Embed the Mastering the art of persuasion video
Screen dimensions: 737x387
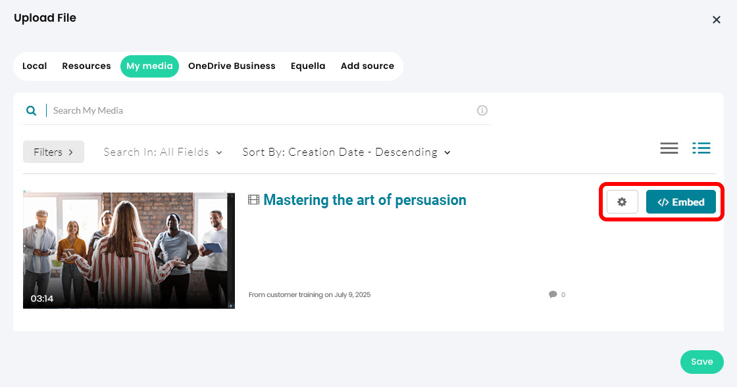pyautogui.click(x=680, y=202)
